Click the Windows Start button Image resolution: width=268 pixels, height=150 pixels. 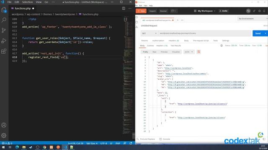pyautogui.click(x=3, y=147)
